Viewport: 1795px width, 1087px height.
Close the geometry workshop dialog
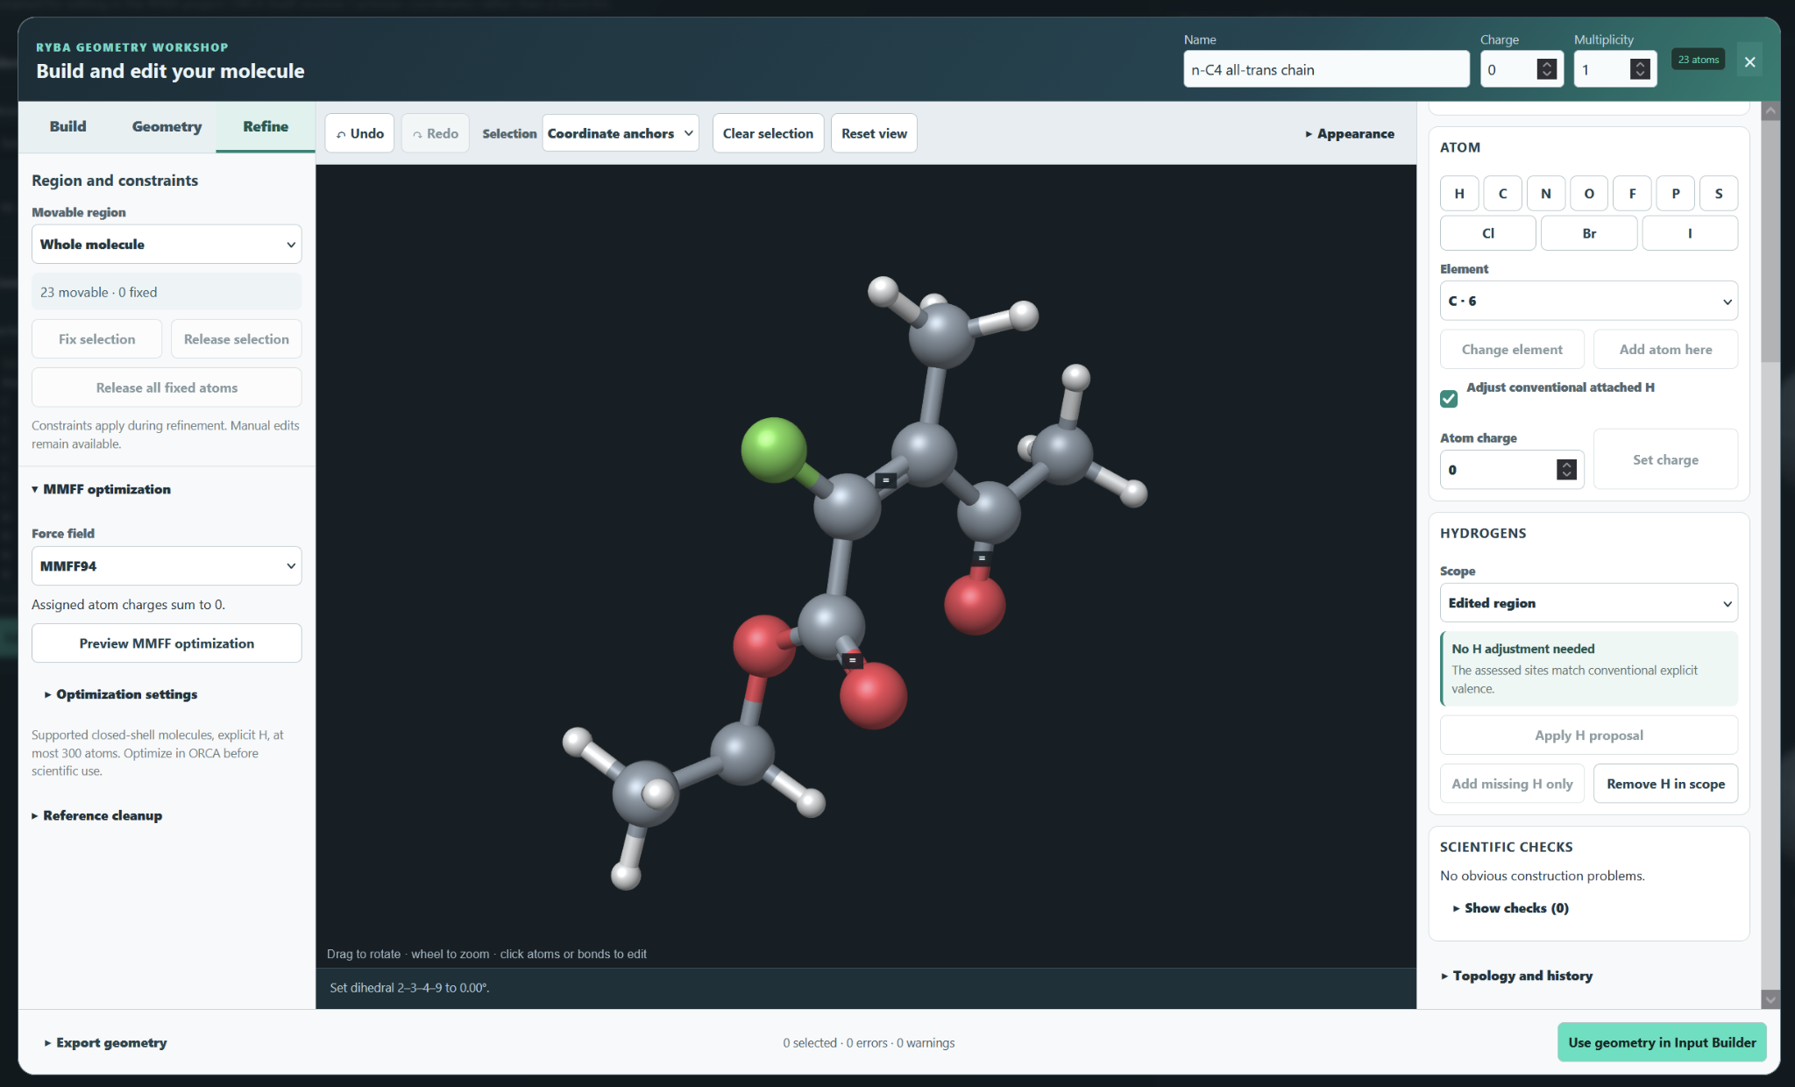1749,61
